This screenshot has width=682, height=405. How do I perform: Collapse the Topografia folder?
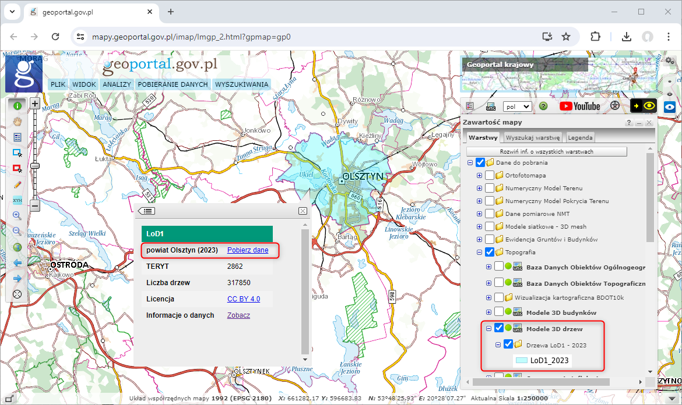pos(480,252)
